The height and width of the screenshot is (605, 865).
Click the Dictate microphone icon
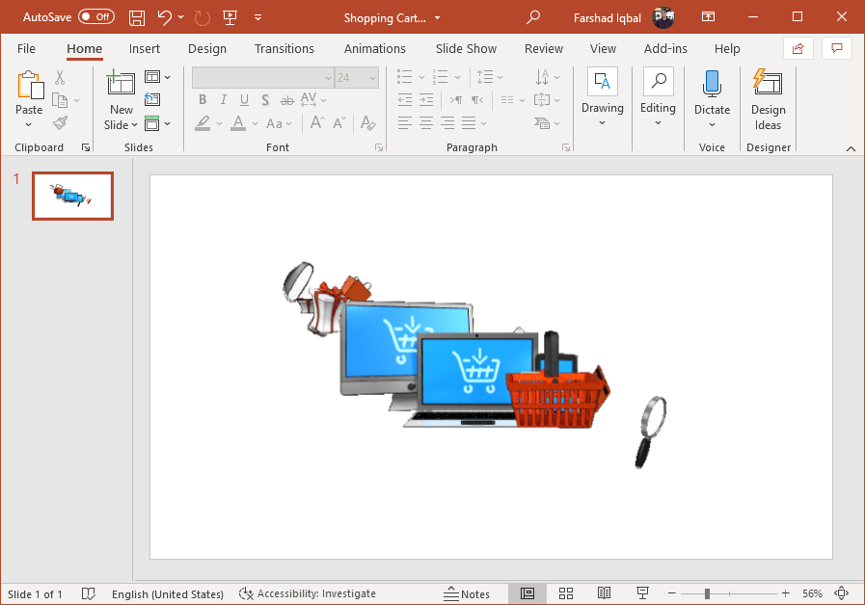[x=712, y=84]
